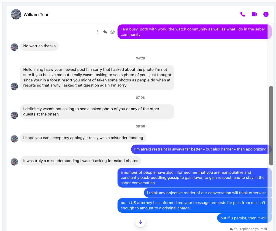Click the conversation's vertical scrollbar thumb
This screenshot has height=231, width=276.
[271, 126]
